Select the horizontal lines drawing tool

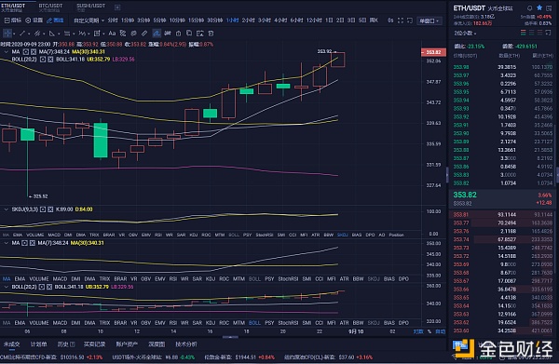pyautogui.click(x=67, y=34)
